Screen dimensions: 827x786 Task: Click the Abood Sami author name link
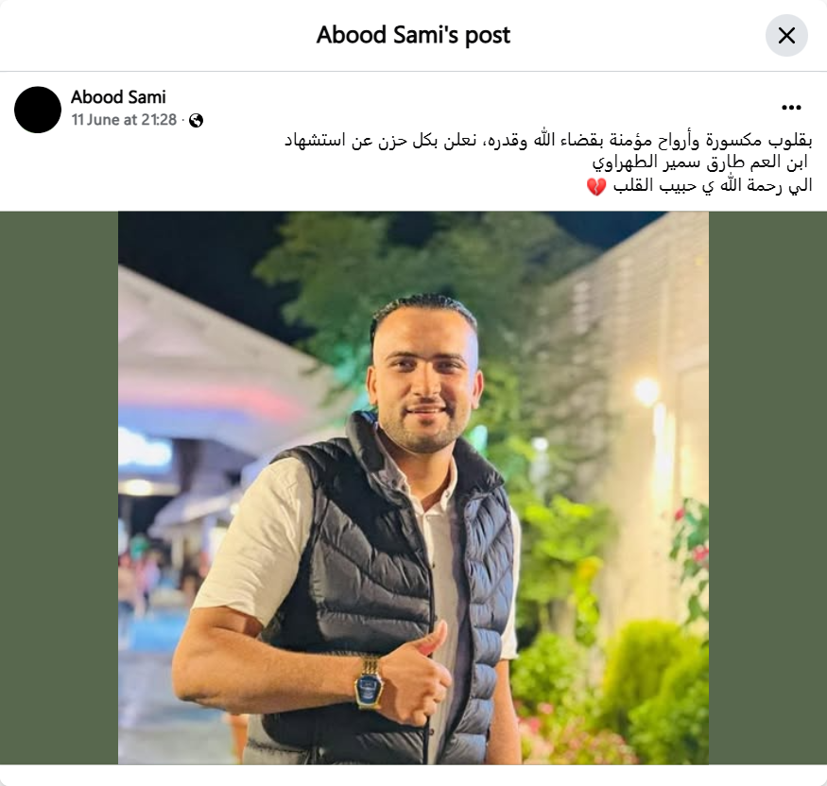118,97
